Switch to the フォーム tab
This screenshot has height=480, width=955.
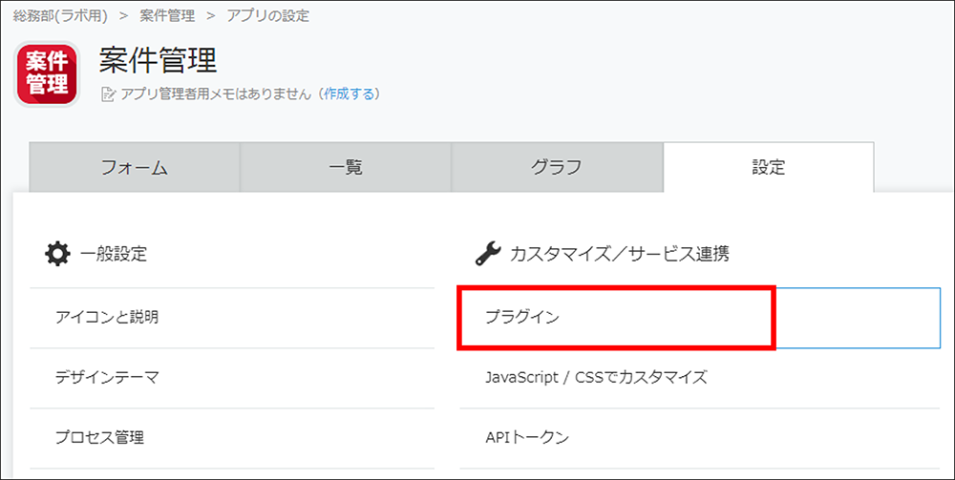click(135, 167)
